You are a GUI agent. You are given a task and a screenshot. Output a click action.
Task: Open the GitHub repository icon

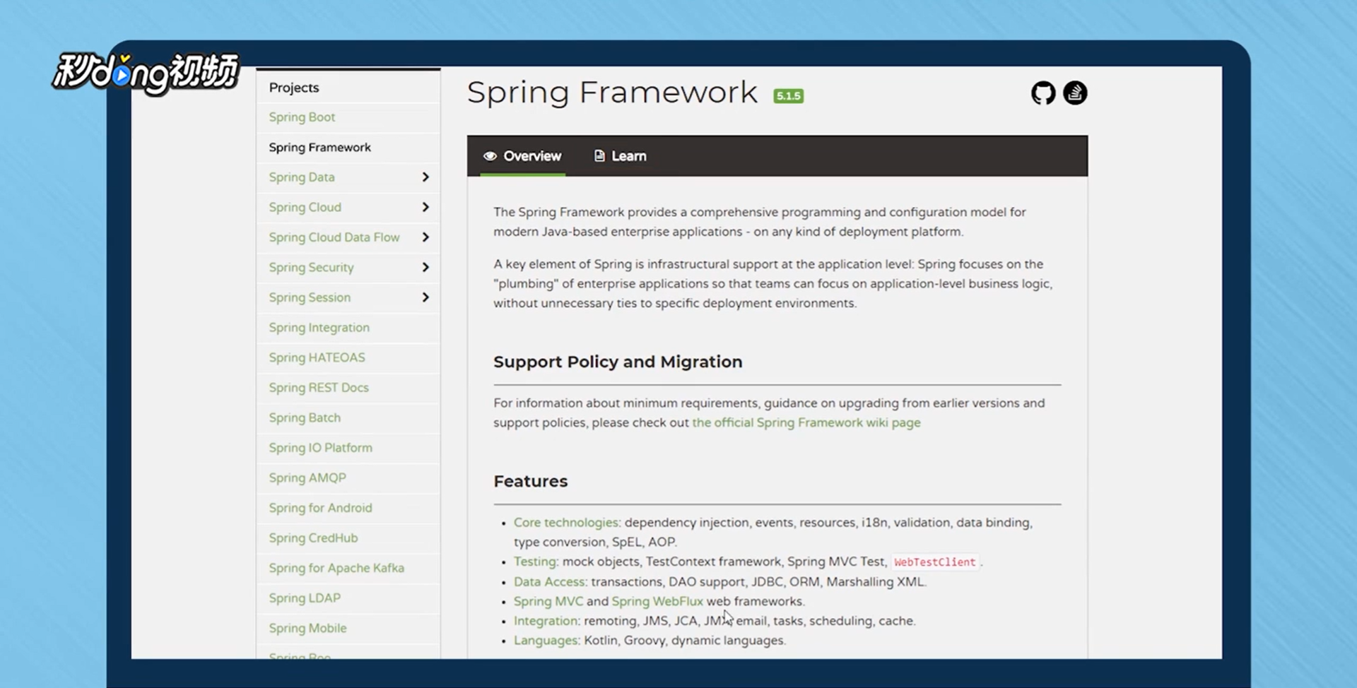[1043, 93]
